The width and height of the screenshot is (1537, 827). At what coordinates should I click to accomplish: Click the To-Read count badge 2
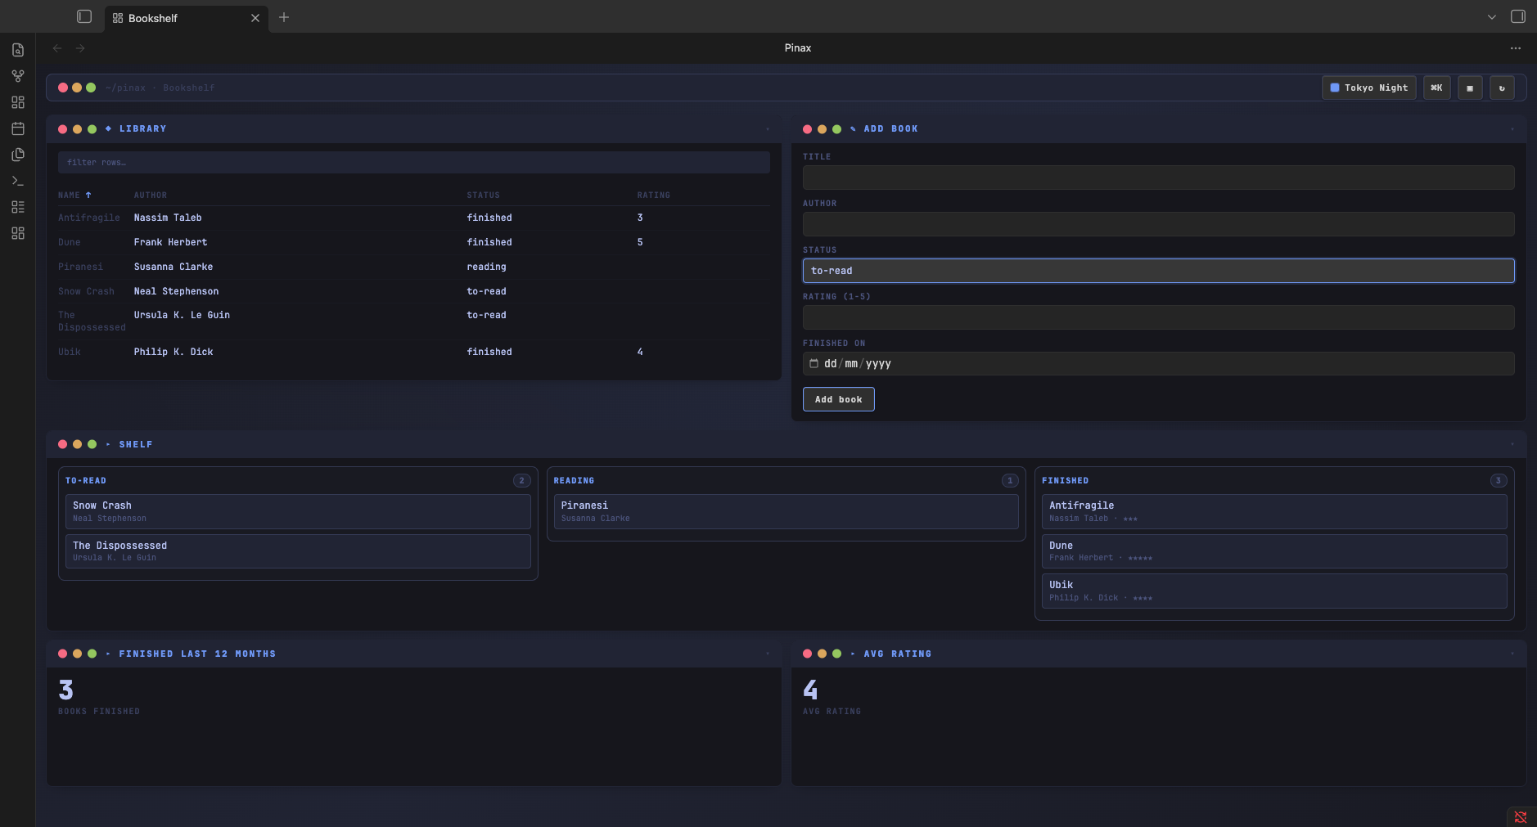(x=521, y=480)
